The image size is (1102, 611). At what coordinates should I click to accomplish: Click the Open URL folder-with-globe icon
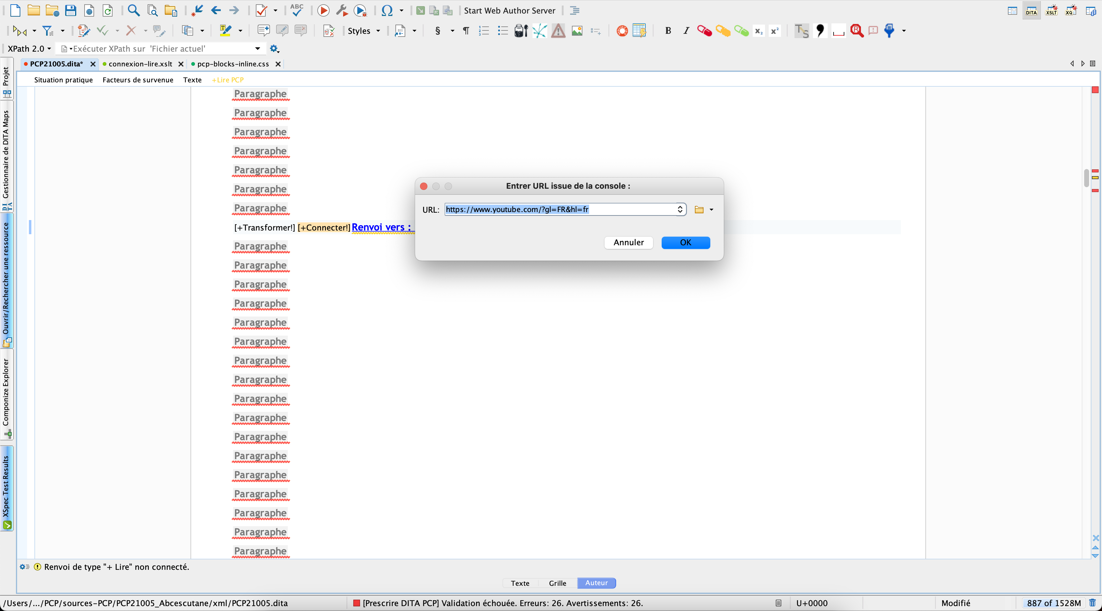click(x=52, y=10)
